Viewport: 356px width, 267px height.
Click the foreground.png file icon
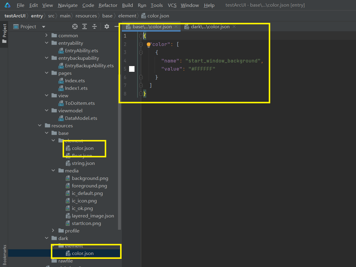(x=68, y=186)
